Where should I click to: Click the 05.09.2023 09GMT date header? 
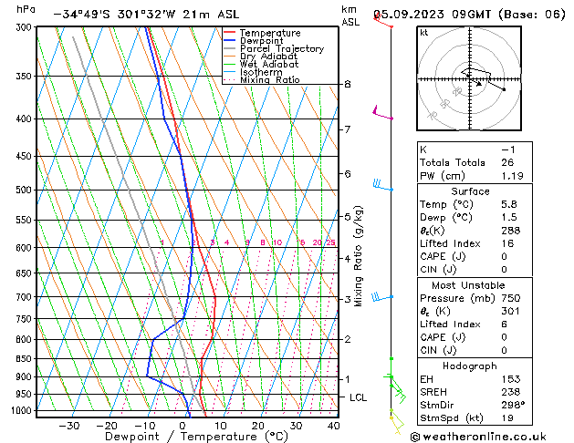[432, 15]
